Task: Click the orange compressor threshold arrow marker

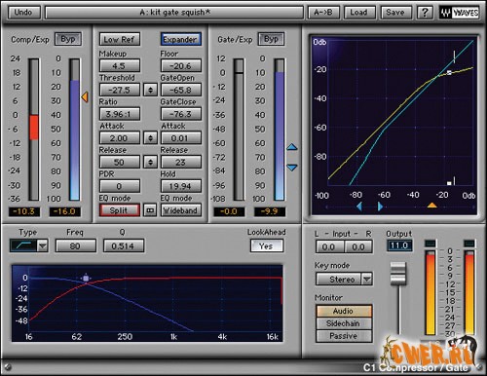Action: coord(85,97)
